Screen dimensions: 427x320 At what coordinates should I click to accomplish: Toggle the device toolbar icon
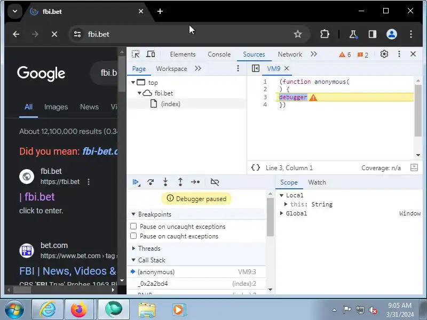click(x=151, y=54)
